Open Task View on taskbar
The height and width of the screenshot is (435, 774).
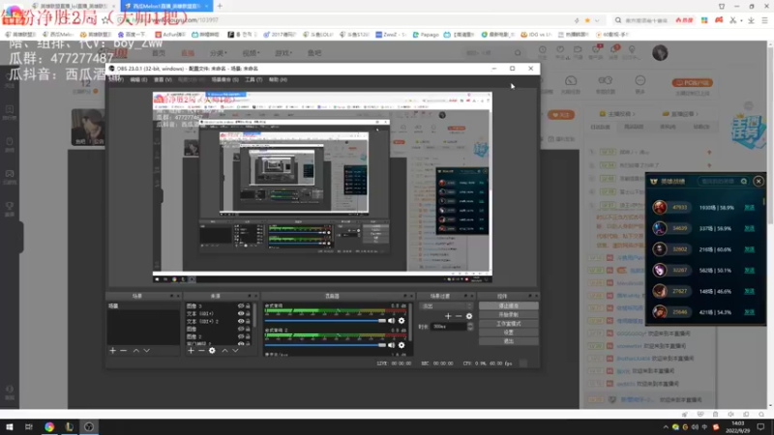[x=29, y=426]
